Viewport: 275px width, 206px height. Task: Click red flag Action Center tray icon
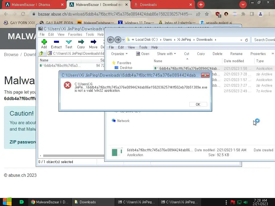pyautogui.click(x=233, y=202)
